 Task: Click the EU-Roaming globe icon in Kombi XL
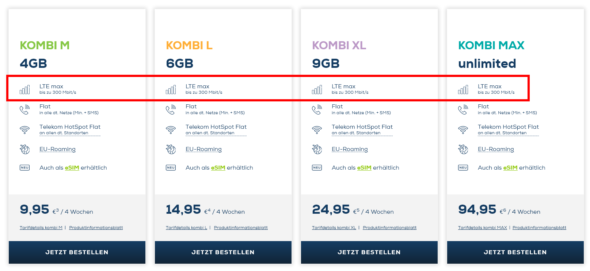pos(317,149)
